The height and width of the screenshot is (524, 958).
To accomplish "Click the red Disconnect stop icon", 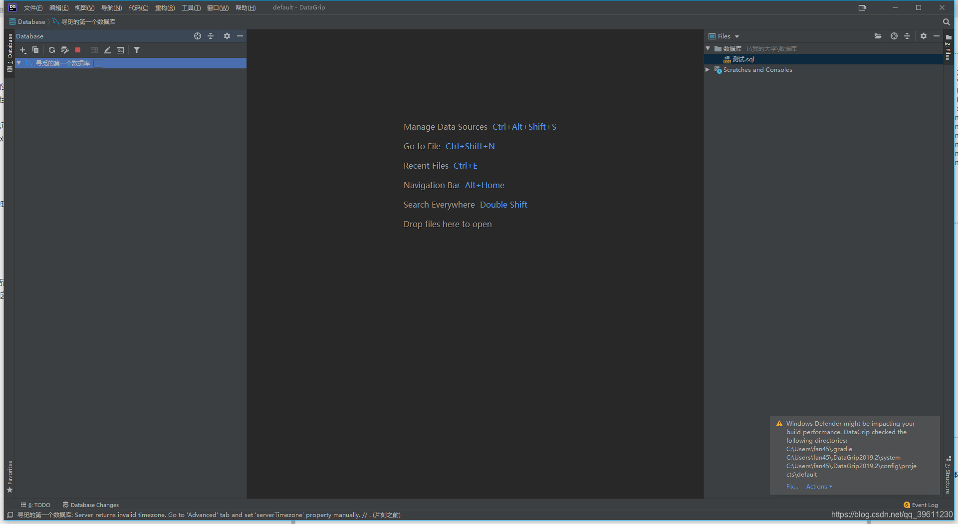I will pos(78,50).
